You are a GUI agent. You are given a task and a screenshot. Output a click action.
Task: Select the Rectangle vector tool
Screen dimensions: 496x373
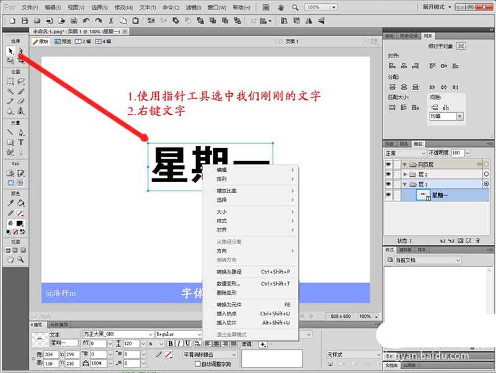coord(11,143)
